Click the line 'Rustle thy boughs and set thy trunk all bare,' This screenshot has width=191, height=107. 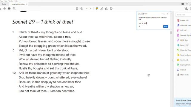pos(48,68)
